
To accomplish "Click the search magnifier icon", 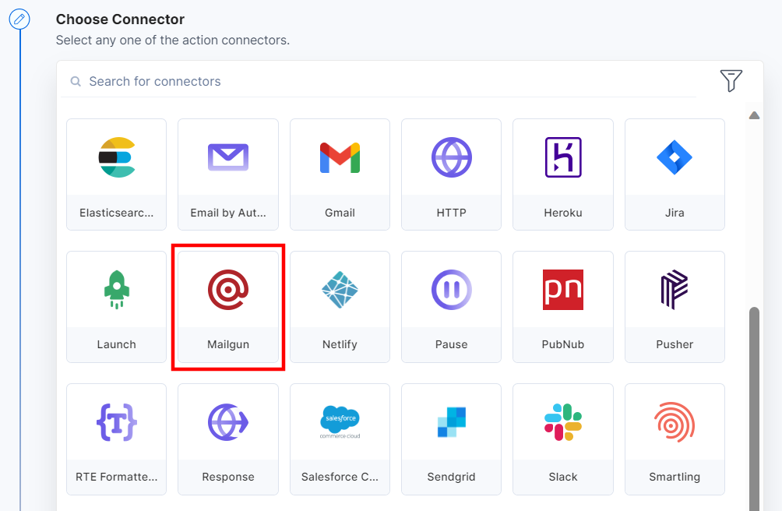I will pos(76,81).
